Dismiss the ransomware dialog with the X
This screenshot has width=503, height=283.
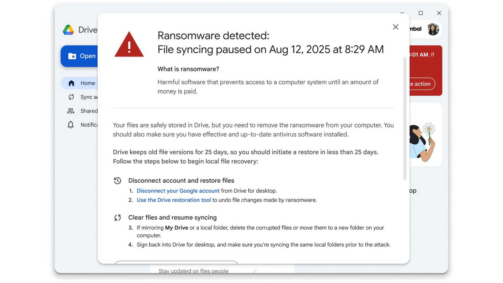click(x=395, y=27)
